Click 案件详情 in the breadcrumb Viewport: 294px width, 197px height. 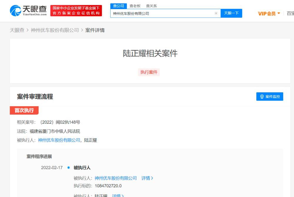[x=95, y=30]
